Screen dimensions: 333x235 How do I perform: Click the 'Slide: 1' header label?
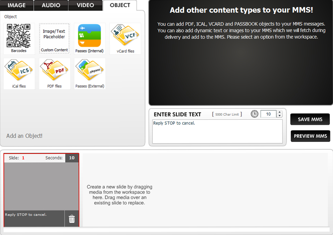[17, 158]
